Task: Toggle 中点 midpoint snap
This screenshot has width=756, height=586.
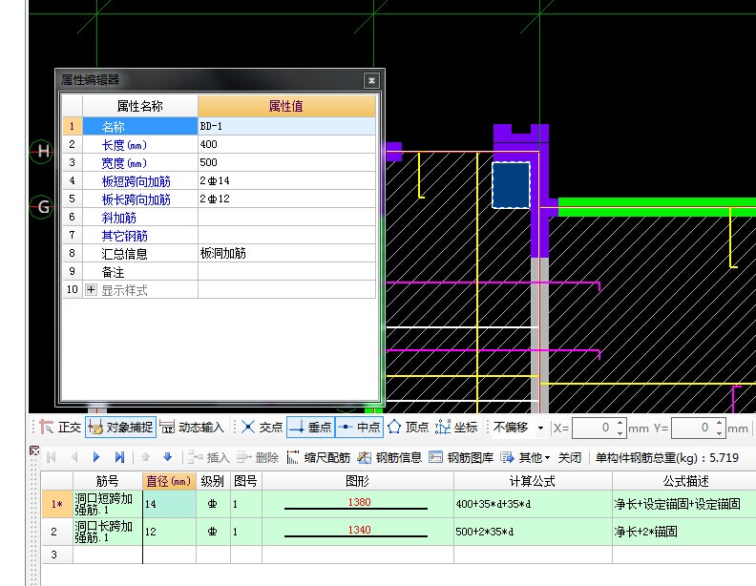Action: point(359,427)
